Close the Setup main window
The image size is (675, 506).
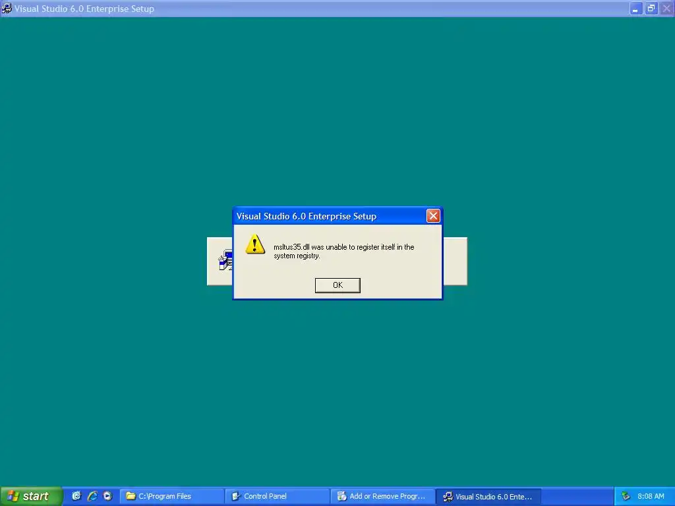(666, 9)
